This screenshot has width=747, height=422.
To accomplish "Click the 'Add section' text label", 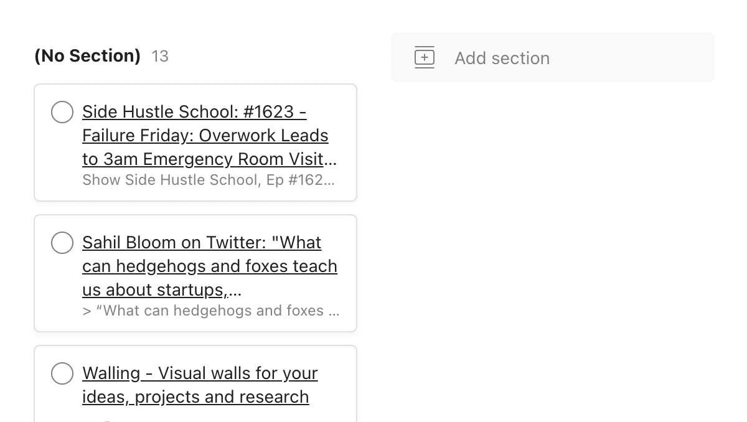I will (502, 58).
